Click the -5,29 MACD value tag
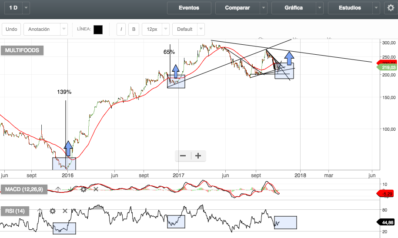398x238 pixels. (x=386, y=194)
